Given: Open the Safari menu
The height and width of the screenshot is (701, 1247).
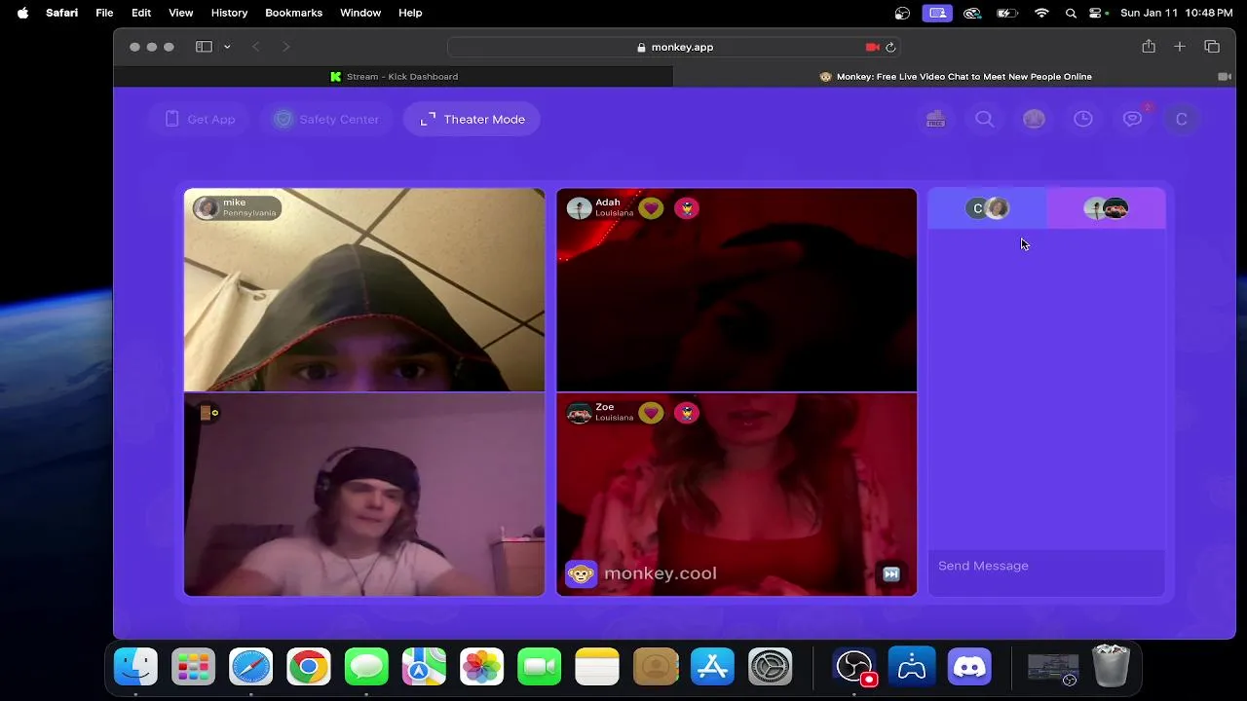Looking at the screenshot, I should click(61, 13).
